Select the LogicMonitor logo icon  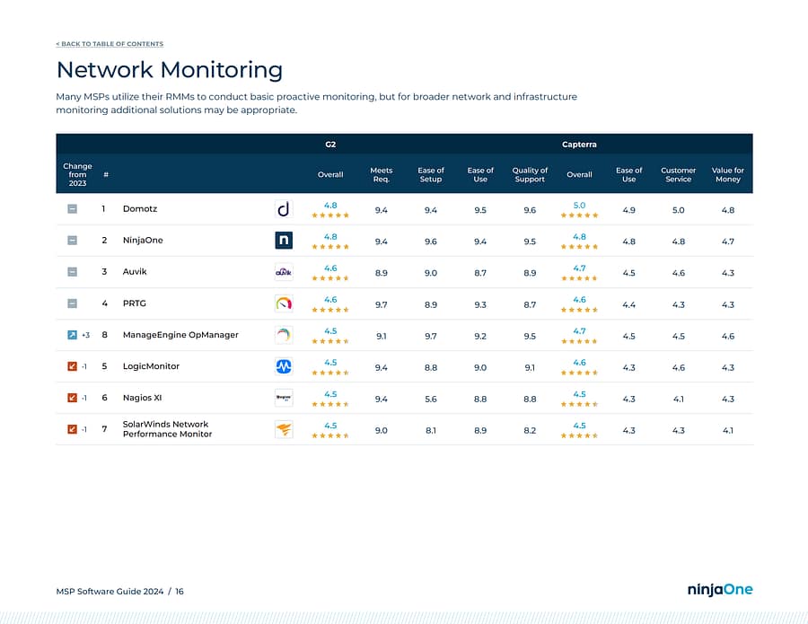coord(284,366)
